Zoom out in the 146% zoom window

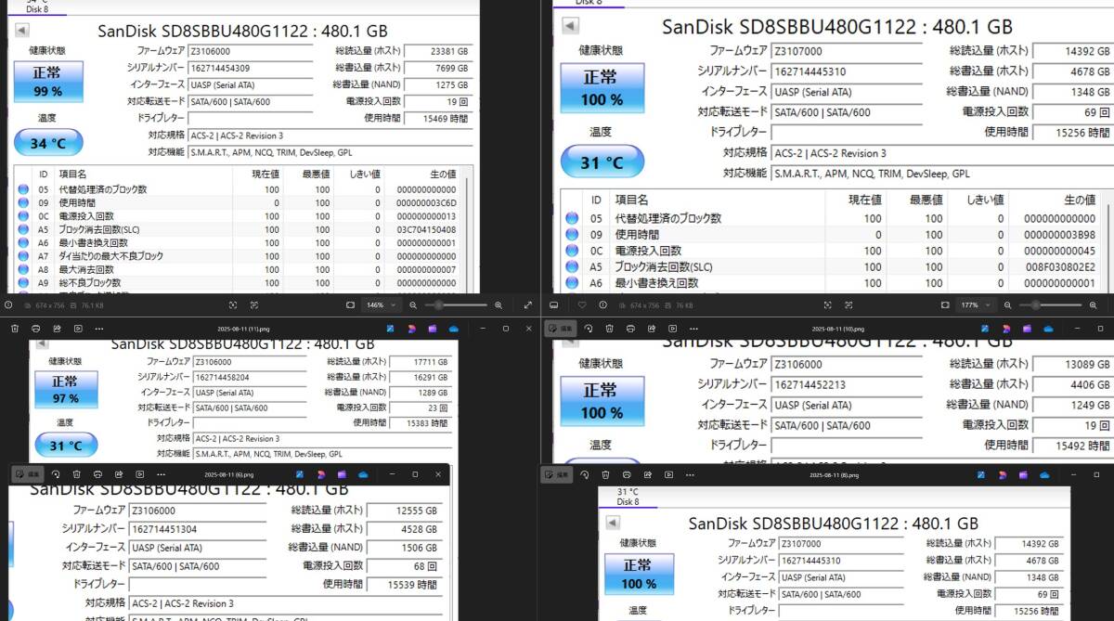point(413,304)
